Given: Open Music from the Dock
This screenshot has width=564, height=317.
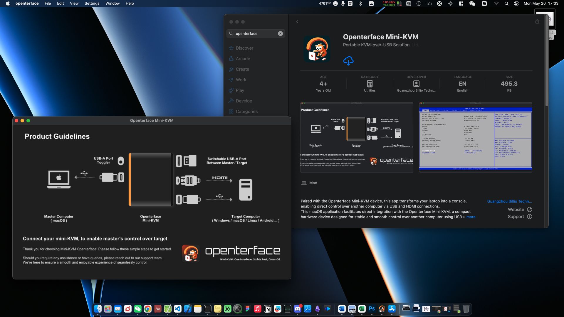Looking at the screenshot, I should (258, 309).
